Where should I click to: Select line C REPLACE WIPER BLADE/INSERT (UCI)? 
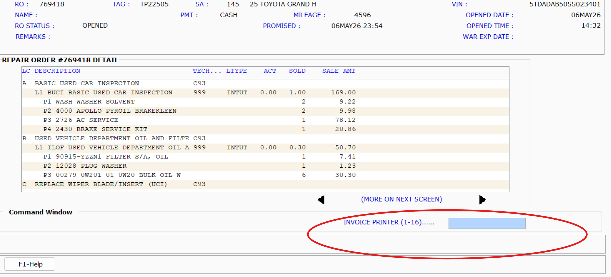pyautogui.click(x=265, y=184)
